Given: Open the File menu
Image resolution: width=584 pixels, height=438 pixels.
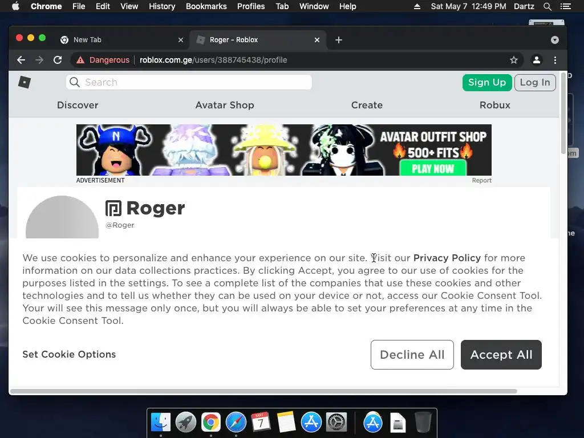Looking at the screenshot, I should point(79,6).
